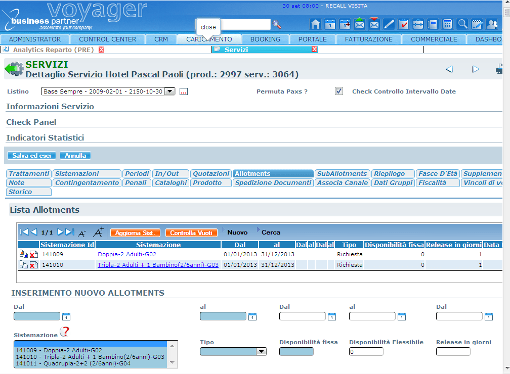
Task: Switch to the Quotazioni tab
Action: 211,173
